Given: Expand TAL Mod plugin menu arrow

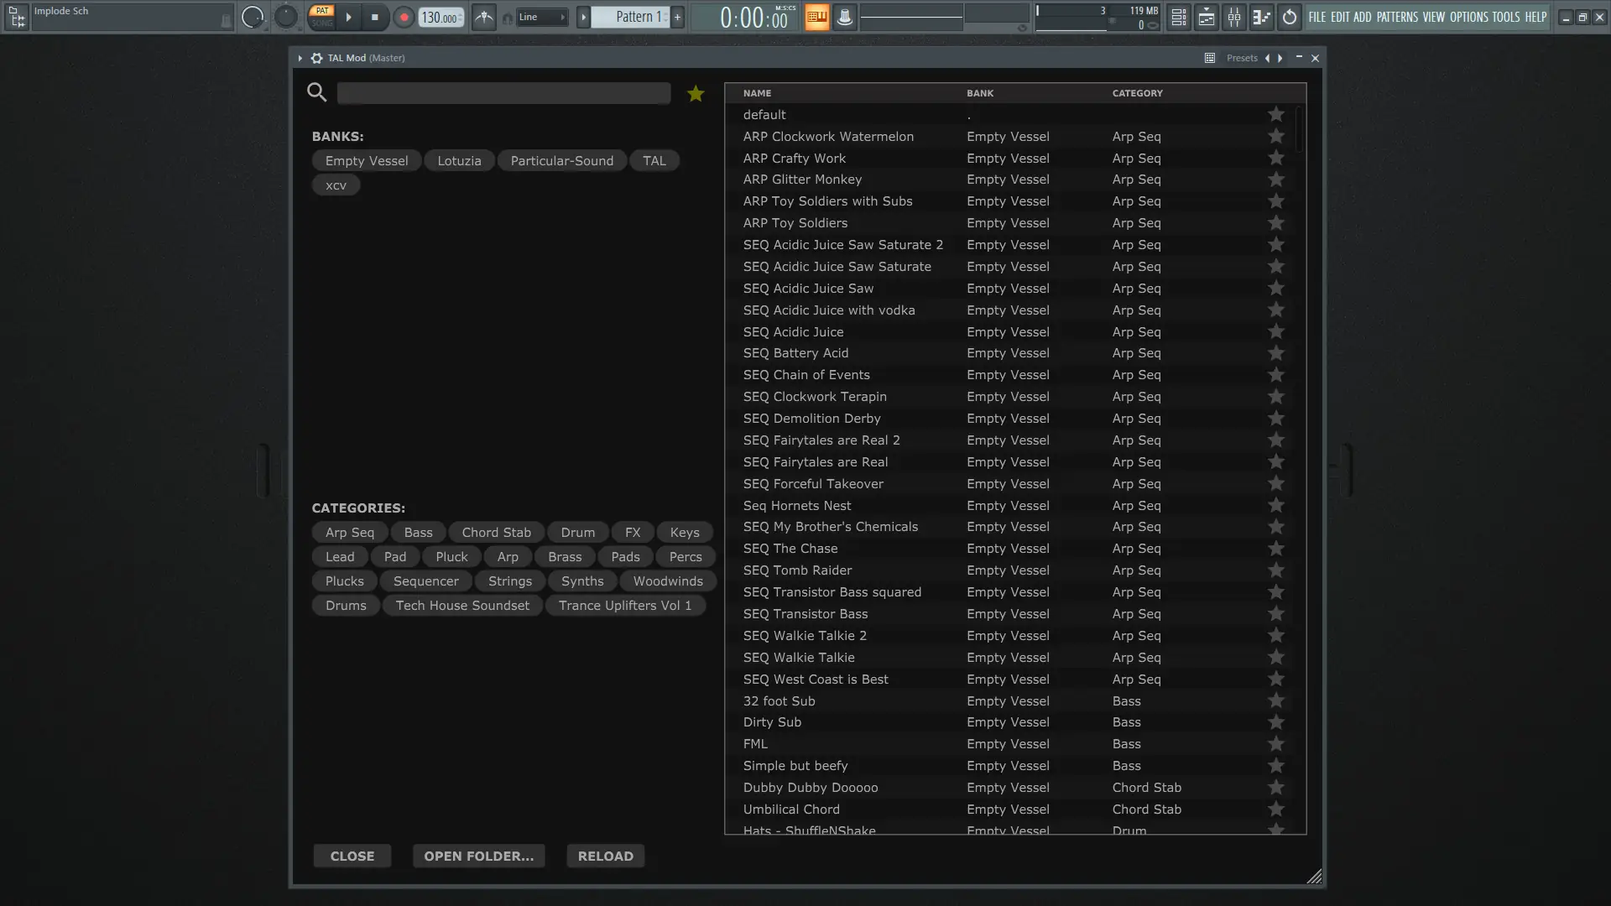Looking at the screenshot, I should (300, 58).
